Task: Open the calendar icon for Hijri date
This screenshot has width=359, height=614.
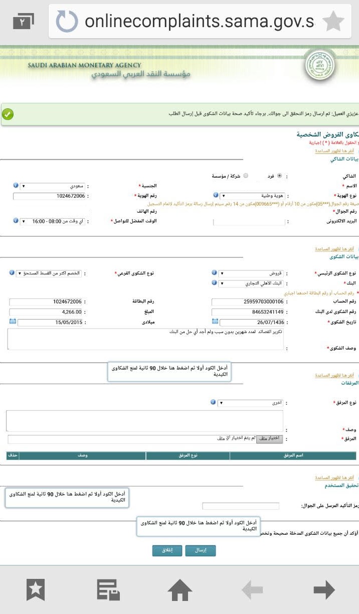Action: tap(215, 322)
